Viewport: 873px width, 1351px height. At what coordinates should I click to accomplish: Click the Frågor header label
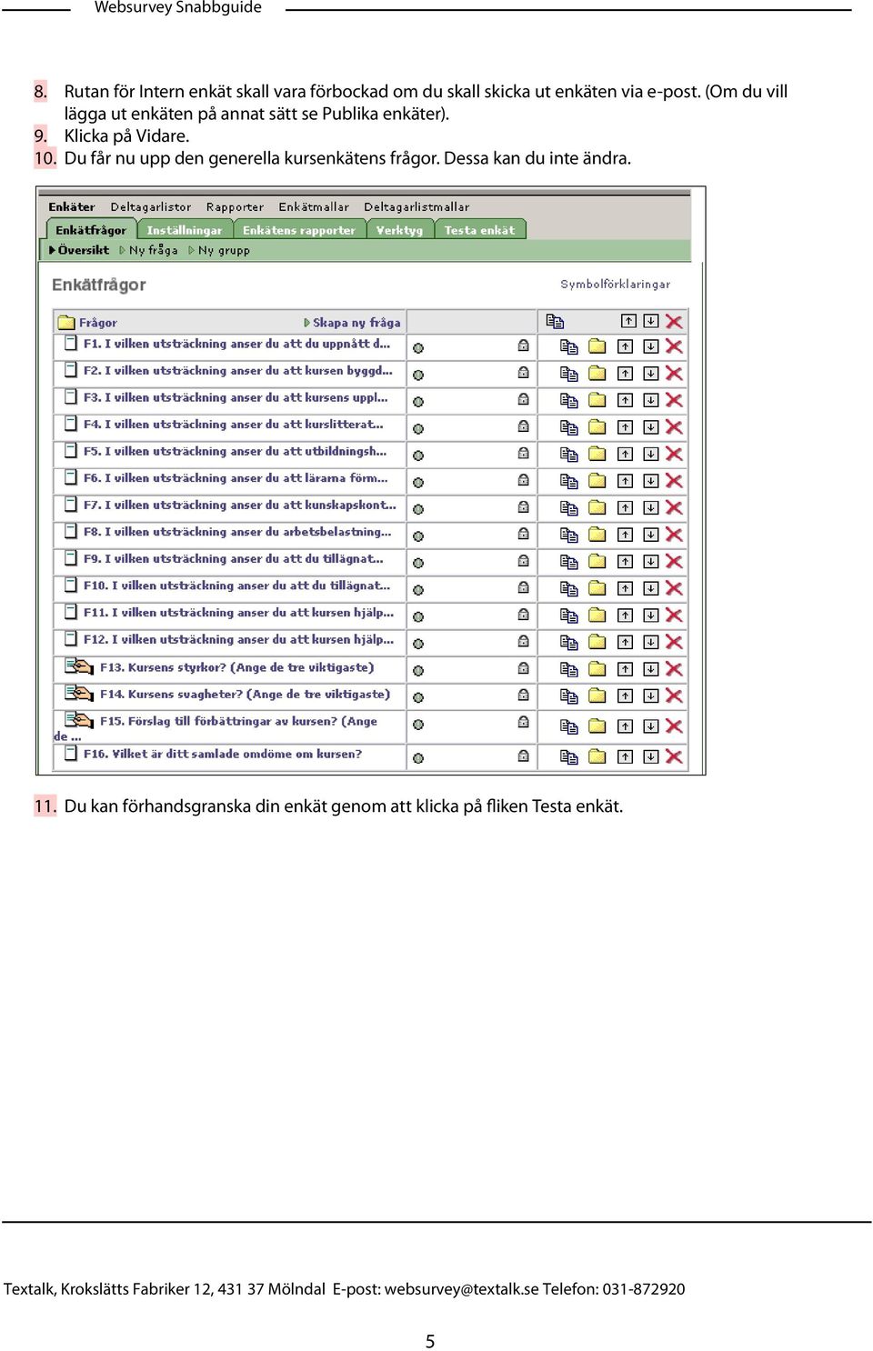[x=98, y=323]
